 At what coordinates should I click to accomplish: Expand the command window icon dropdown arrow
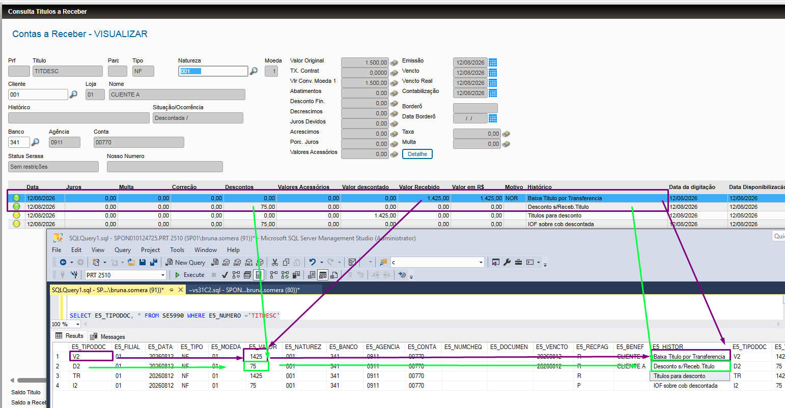pos(538,262)
